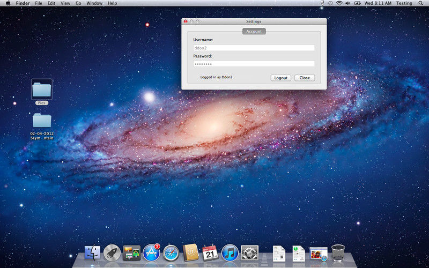429x268 pixels.
Task: Click the App Store notification badge
Action: [x=157, y=247]
